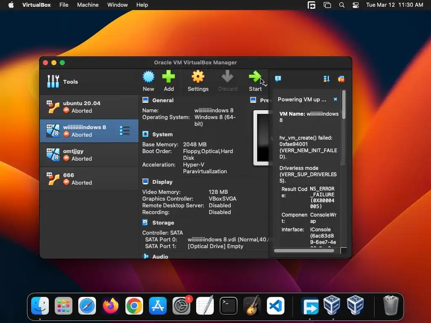Open wiiiiiiiindows 8 machine tools menu icon

(125, 131)
